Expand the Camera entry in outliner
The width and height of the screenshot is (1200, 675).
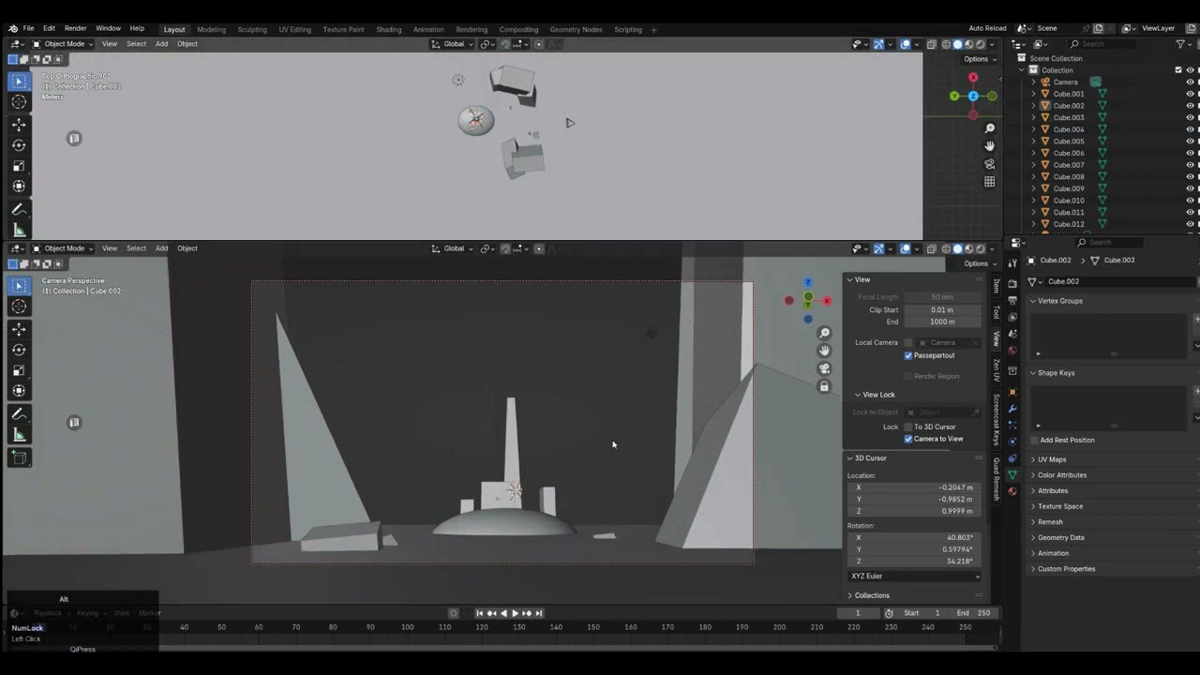[x=1034, y=82]
